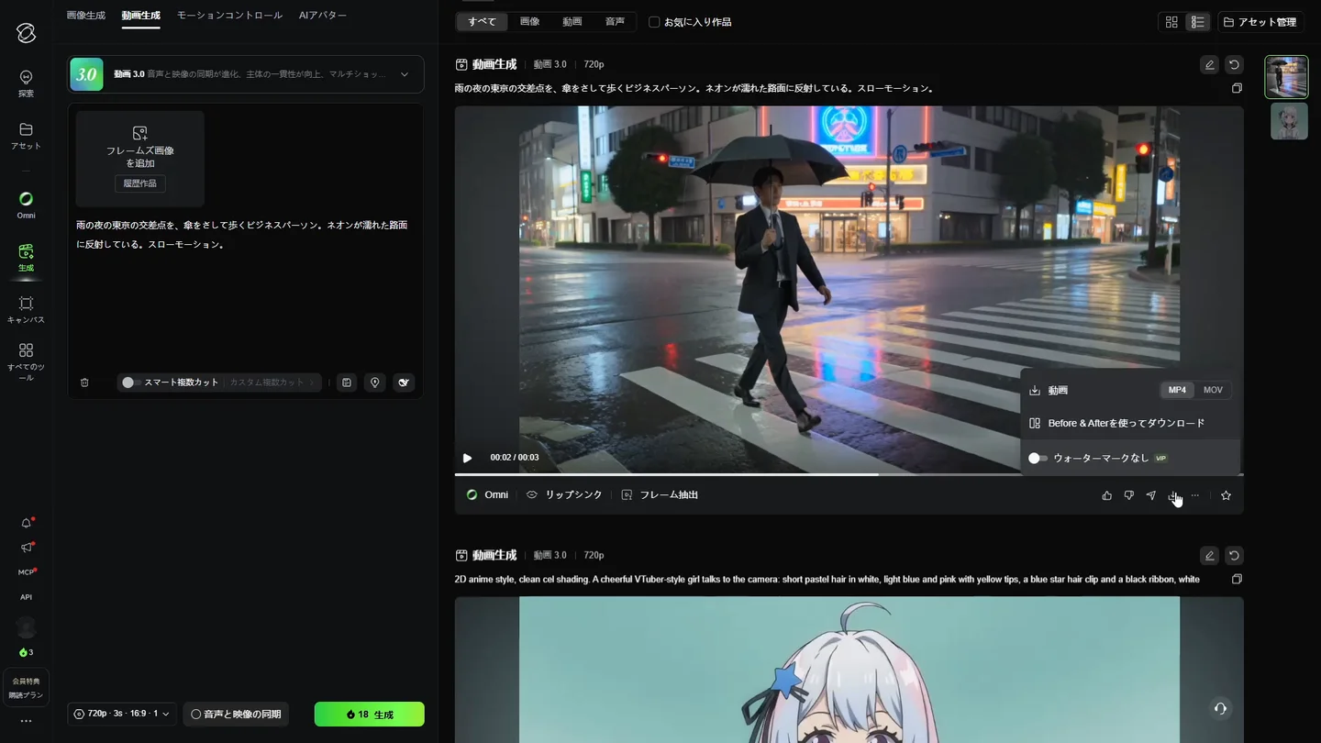Switch to AIアバター tab
This screenshot has height=743, width=1321.
(323, 16)
